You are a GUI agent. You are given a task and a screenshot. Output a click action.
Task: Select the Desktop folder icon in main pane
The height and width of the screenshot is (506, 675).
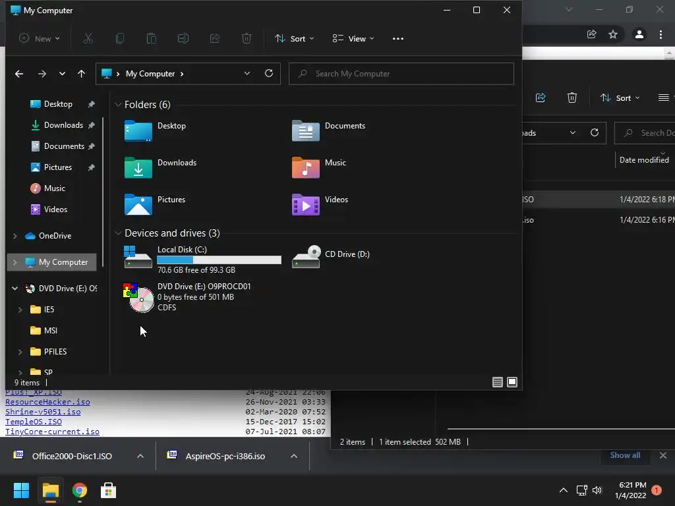point(138,131)
